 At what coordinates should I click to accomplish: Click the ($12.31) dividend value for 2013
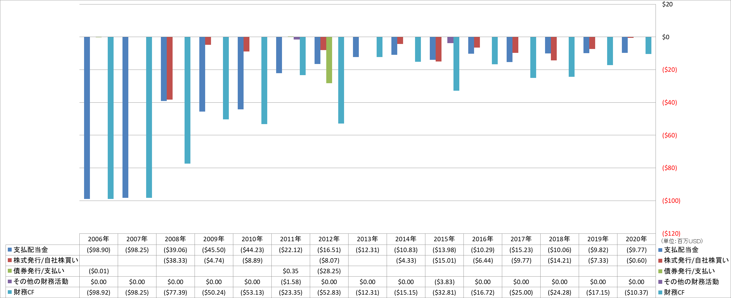click(367, 250)
